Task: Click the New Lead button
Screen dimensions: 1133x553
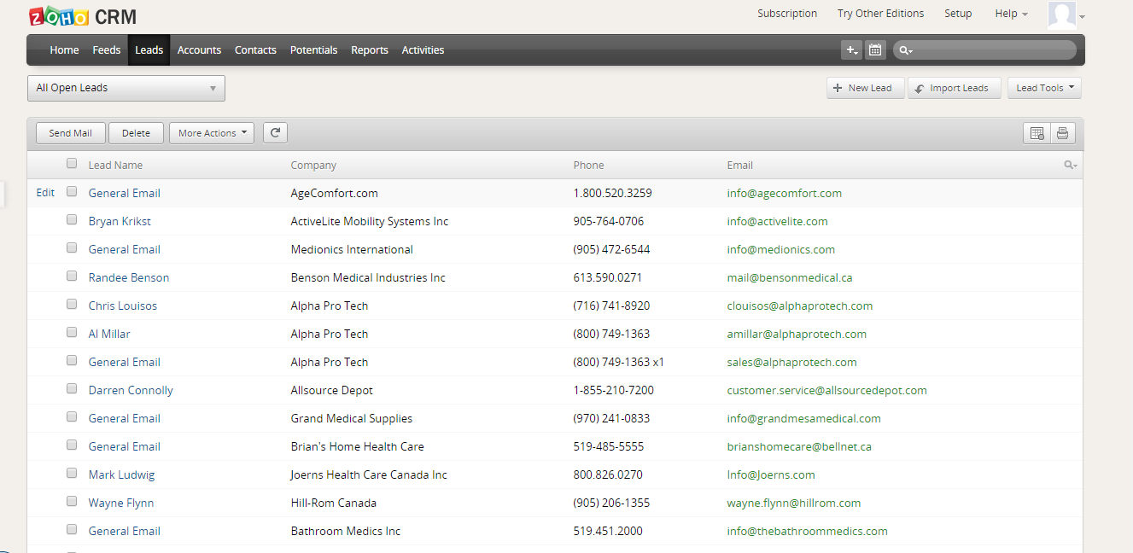Action: (x=865, y=88)
